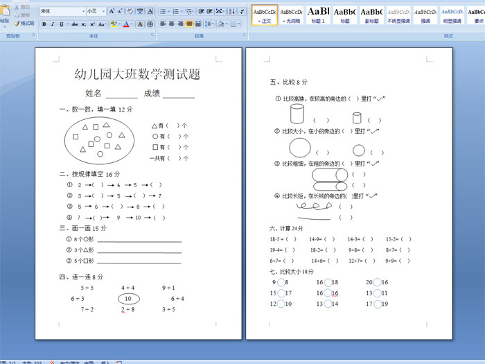Select the 标题 (Title) style
Screen dimensions: 485x364
pyautogui.click(x=345, y=15)
